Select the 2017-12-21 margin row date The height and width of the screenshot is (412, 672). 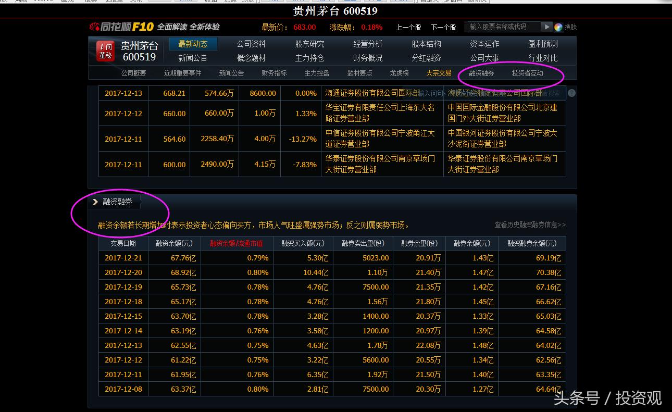tap(123, 258)
